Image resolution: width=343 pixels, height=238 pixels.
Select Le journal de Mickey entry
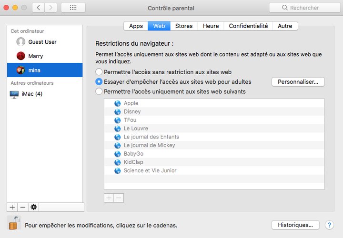[214, 145]
